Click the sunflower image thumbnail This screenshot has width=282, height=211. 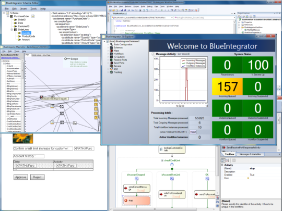coord(23,139)
